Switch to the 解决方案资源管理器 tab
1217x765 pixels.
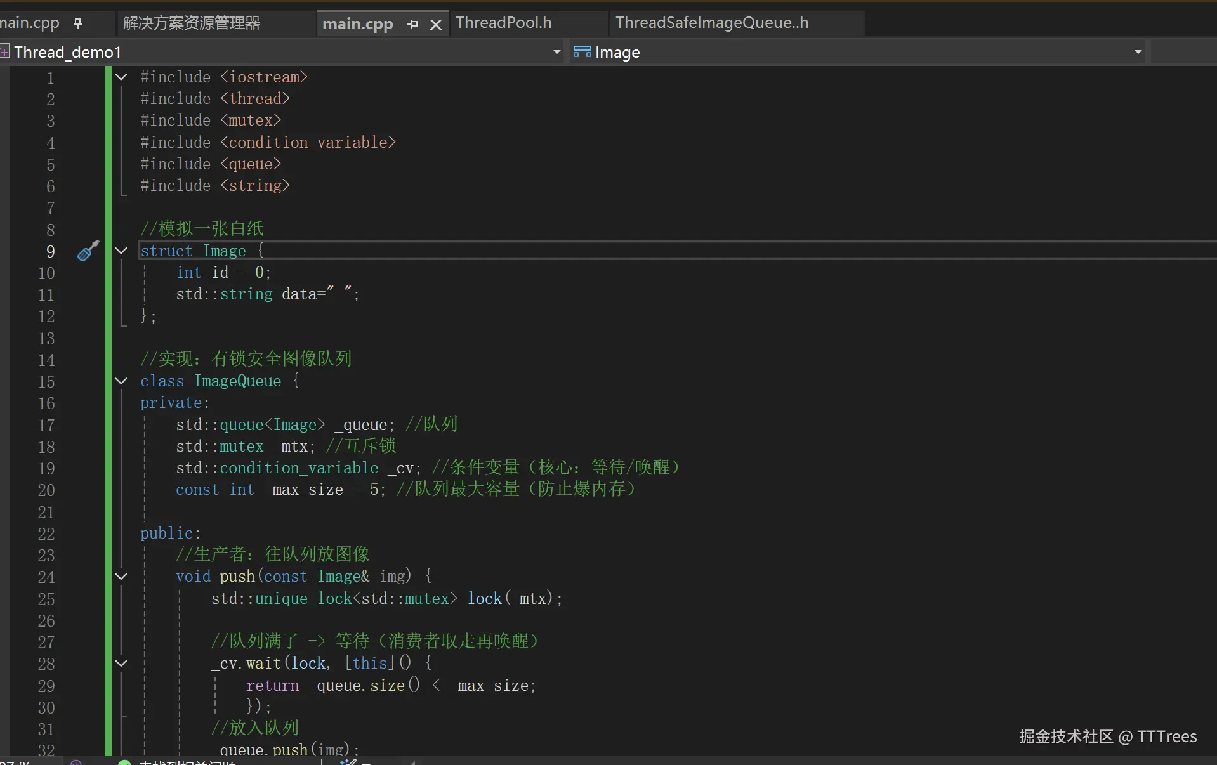coord(192,23)
